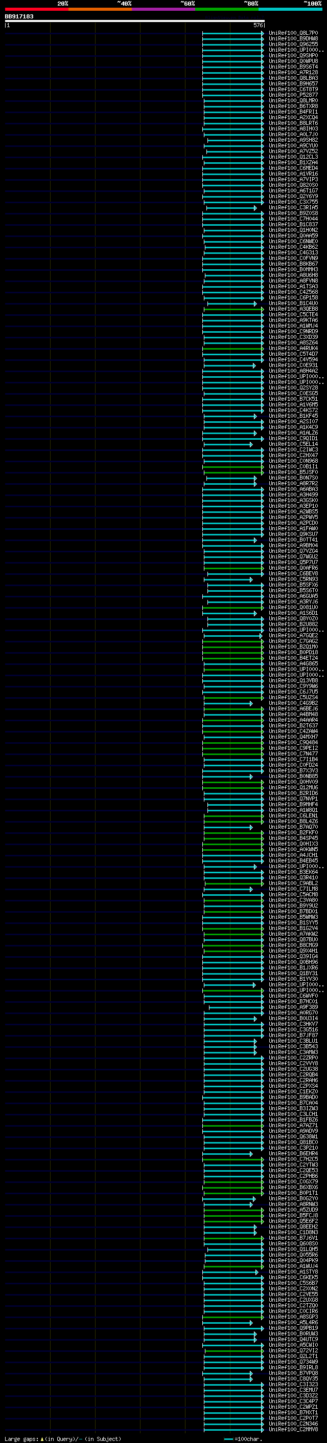Click the query end position 576
Screen dimensions: 327x1443
coord(258,25)
